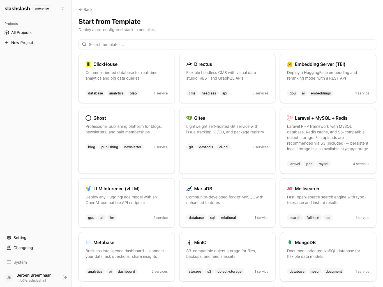Click the ClickHouse template logo icon
383x287 pixels.
click(88, 64)
